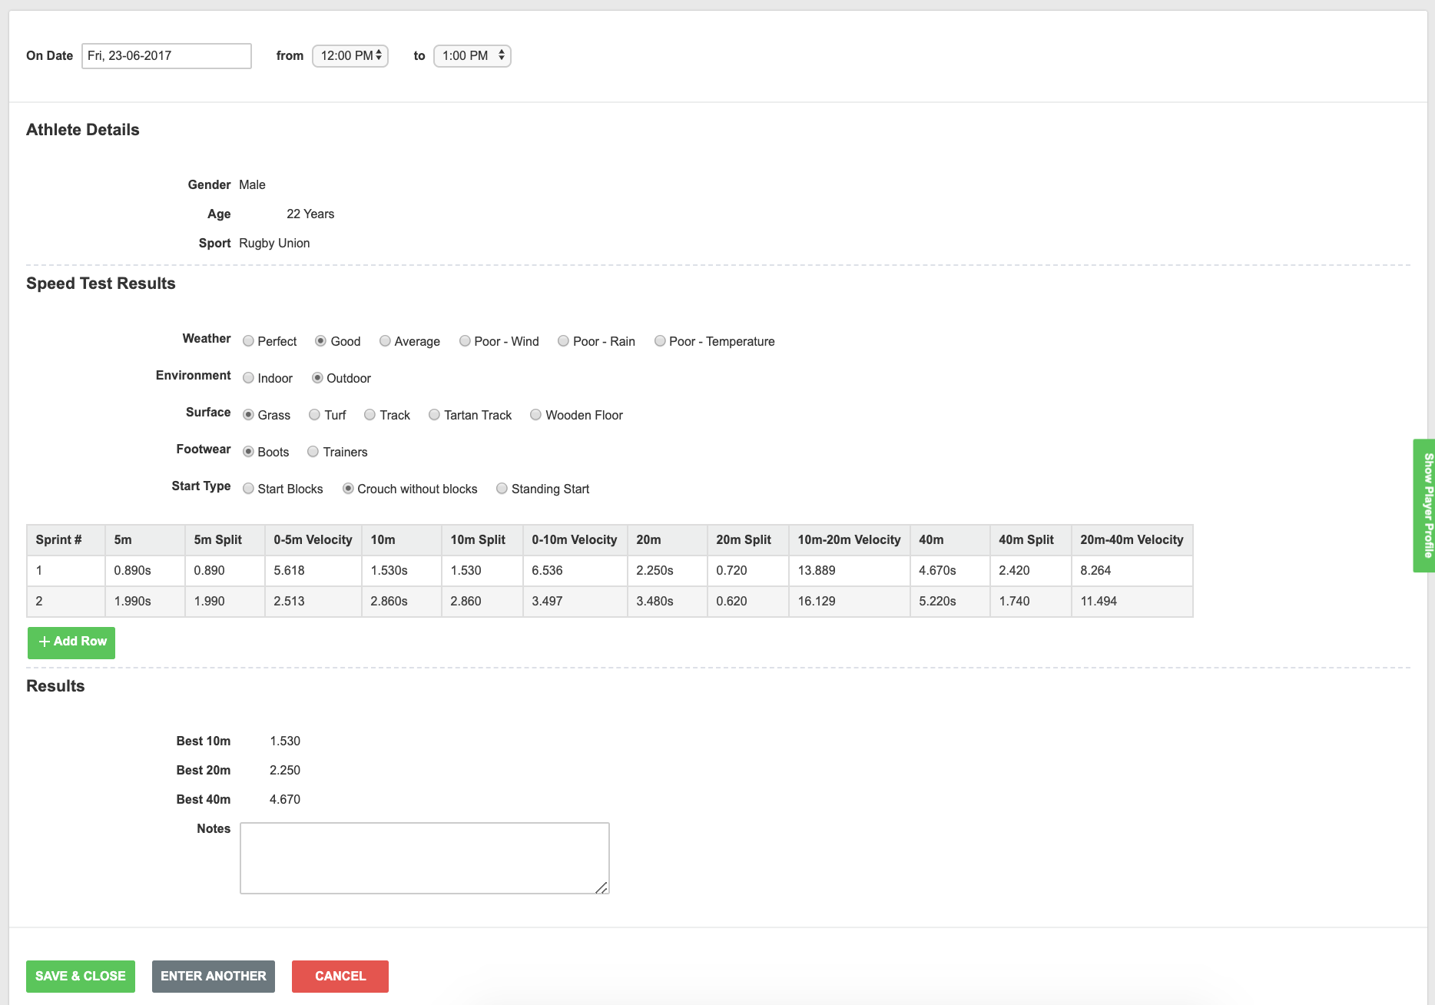Click the 8.264 velocity value
The image size is (1435, 1005).
1095,571
